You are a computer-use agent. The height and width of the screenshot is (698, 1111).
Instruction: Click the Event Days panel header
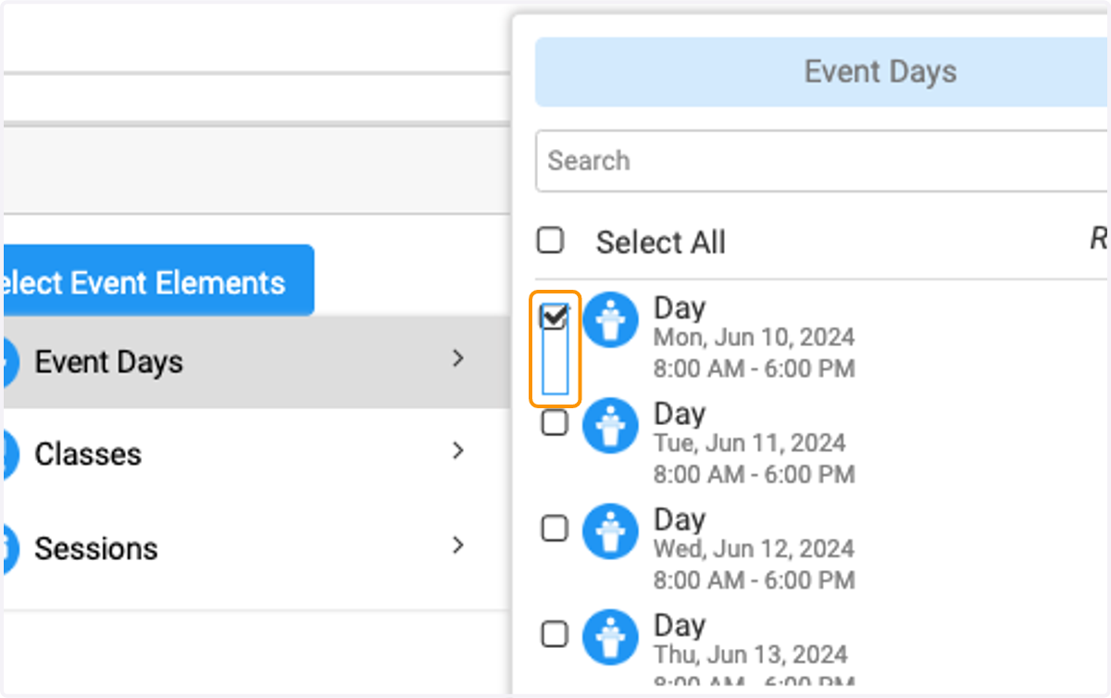pyautogui.click(x=822, y=72)
